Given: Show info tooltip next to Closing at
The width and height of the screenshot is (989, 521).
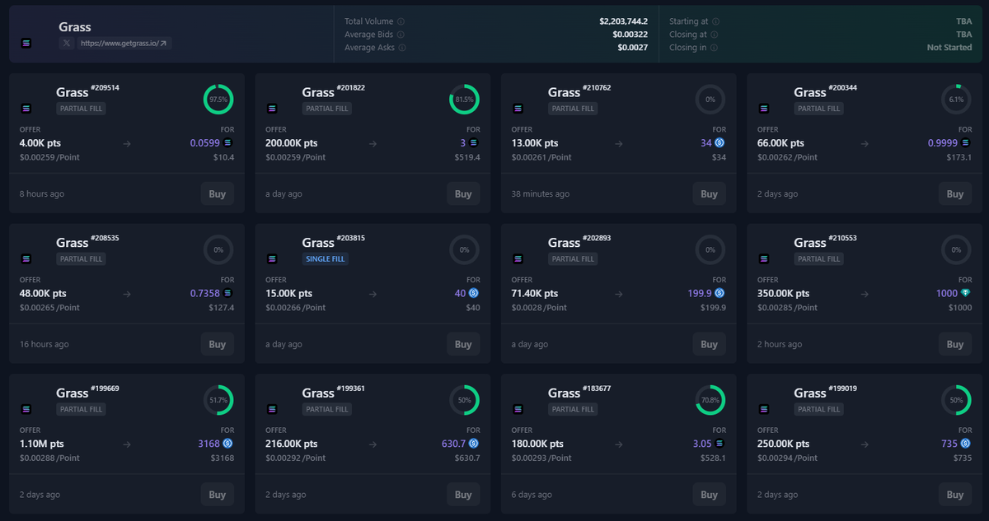Looking at the screenshot, I should (714, 35).
